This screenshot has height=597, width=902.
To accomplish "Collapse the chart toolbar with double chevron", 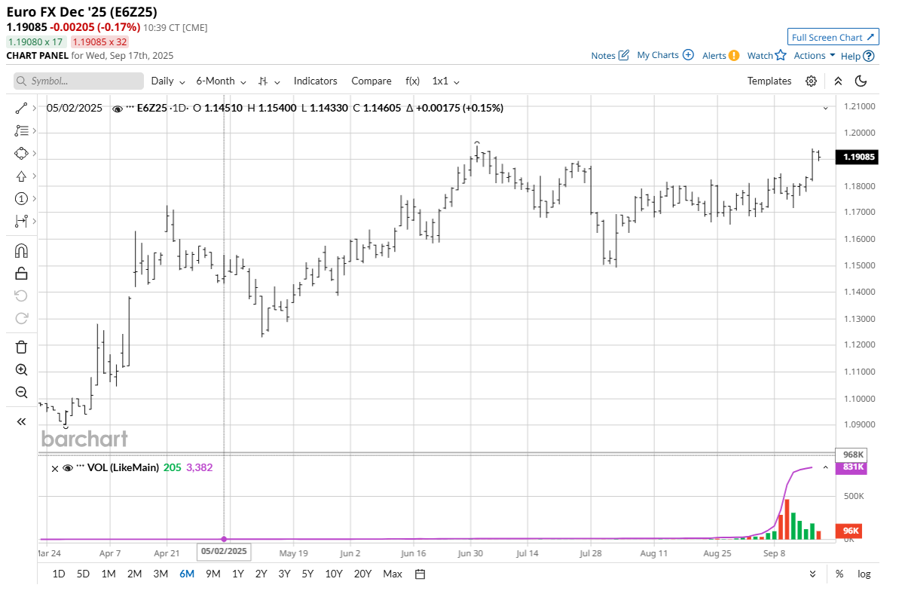I will coord(838,81).
